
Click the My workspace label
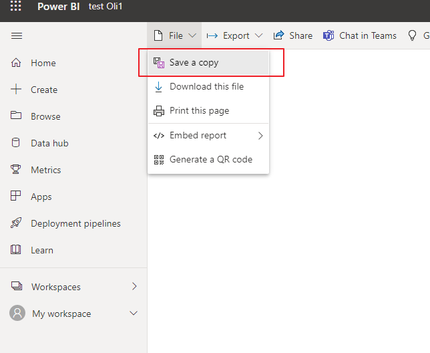(61, 314)
